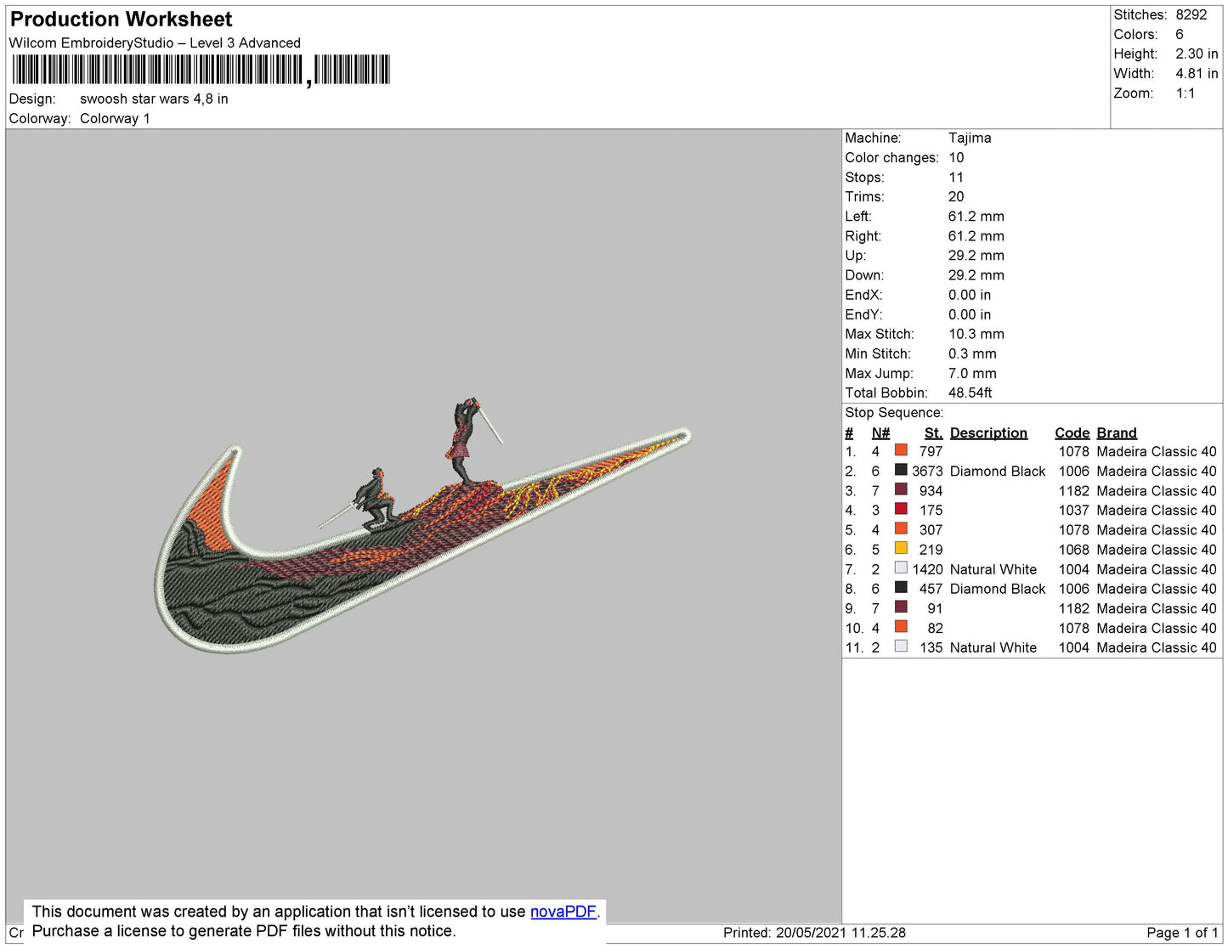The width and height of the screenshot is (1228, 949).
Task: Click the Stitches count value 8292
Action: point(1191,14)
